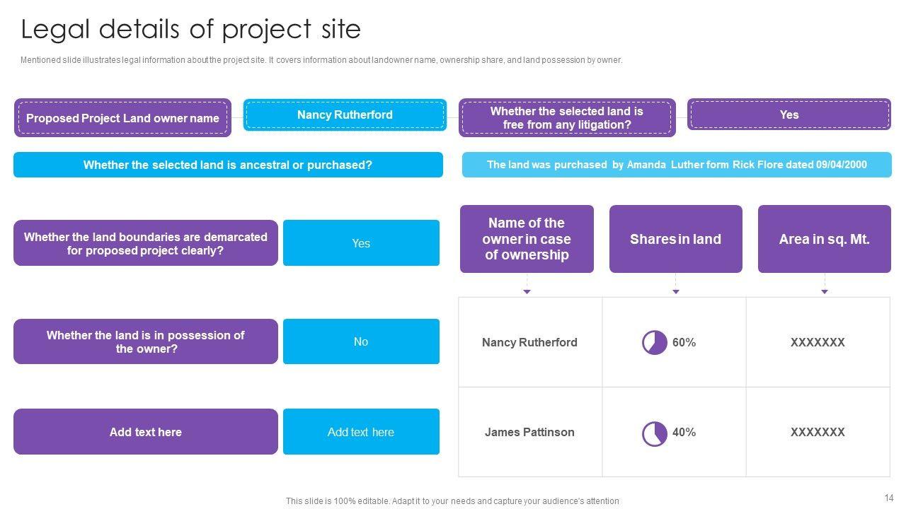Click arrow below Name of the owner

(527, 291)
